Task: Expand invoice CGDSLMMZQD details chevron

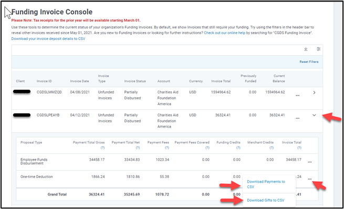Action: (314, 92)
